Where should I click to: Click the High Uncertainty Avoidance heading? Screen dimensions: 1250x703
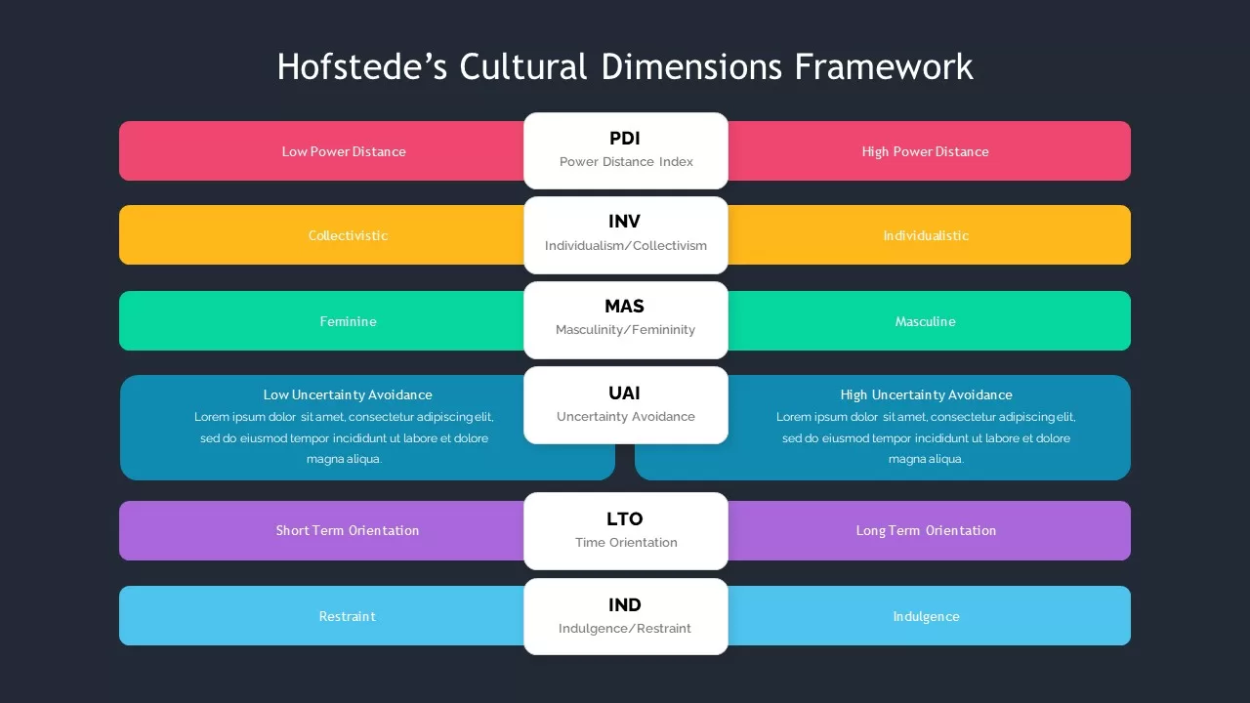[x=926, y=395]
